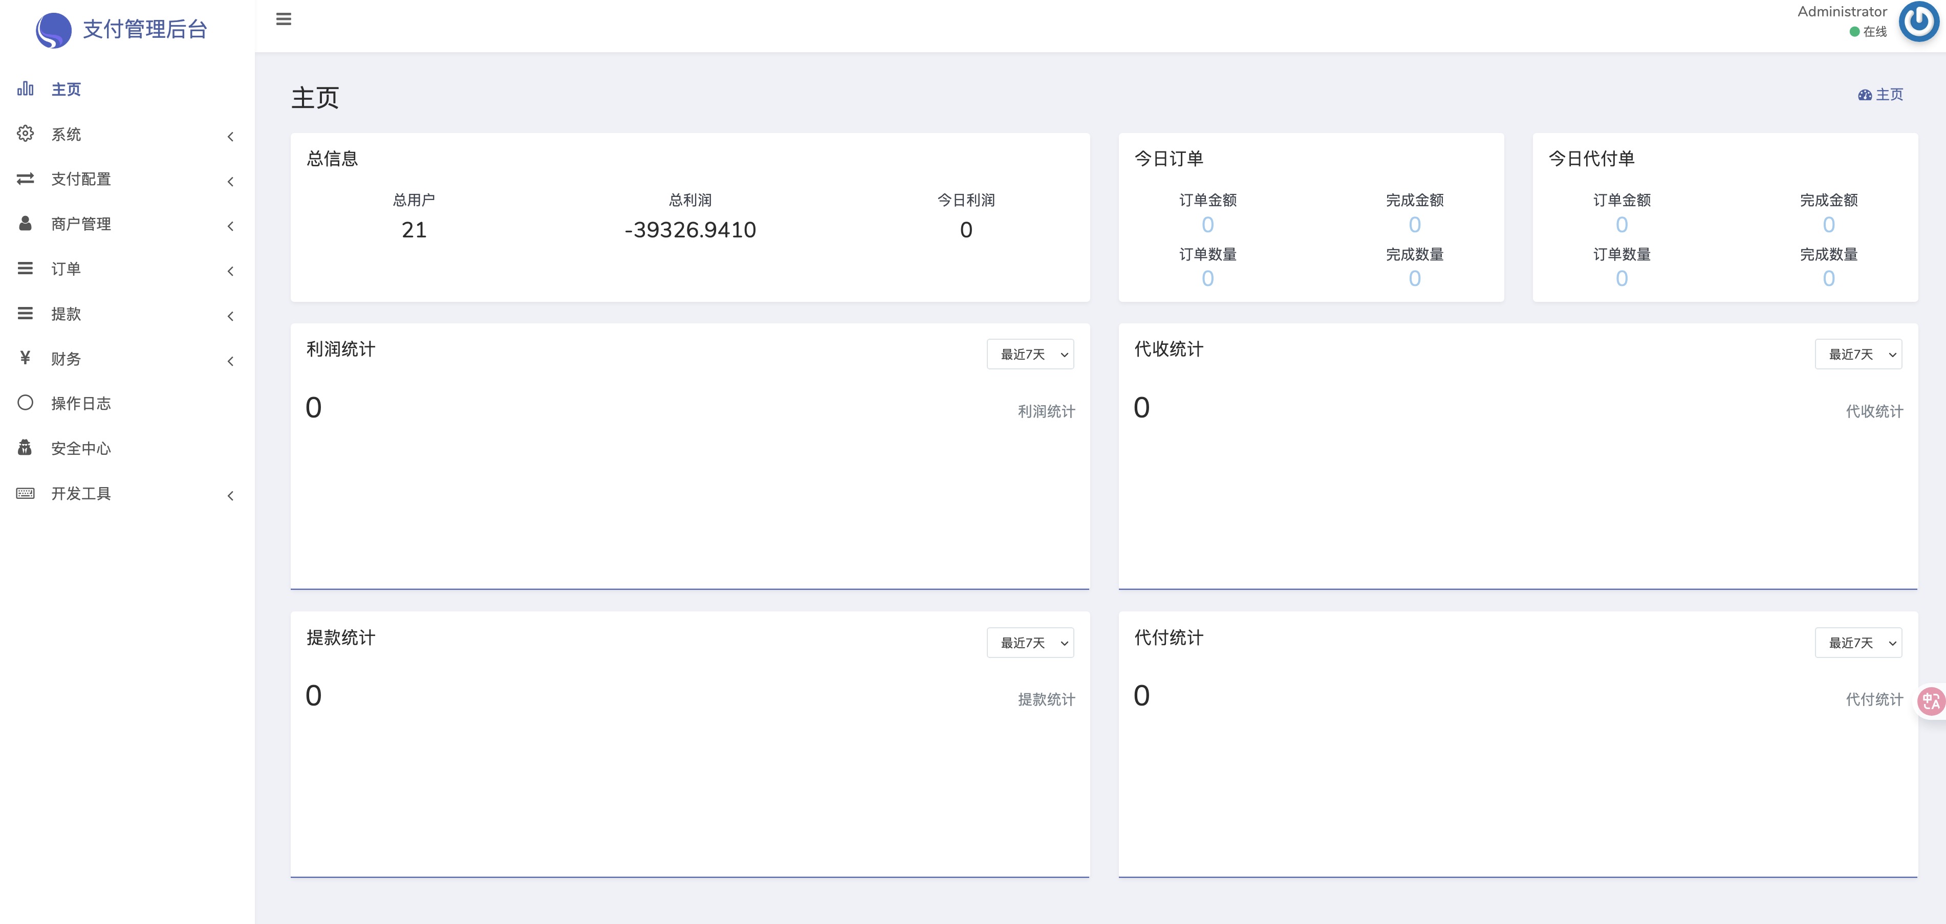This screenshot has width=1946, height=924.
Task: Expand the 支付配置 menu chevron
Action: (x=230, y=181)
